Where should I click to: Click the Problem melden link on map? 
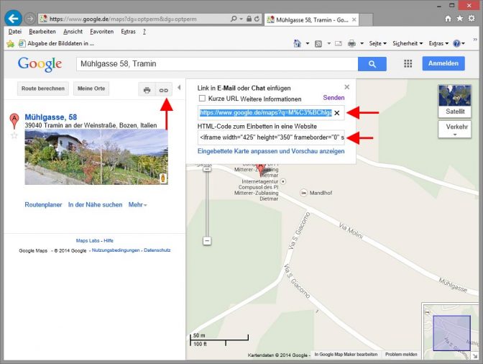point(401,355)
